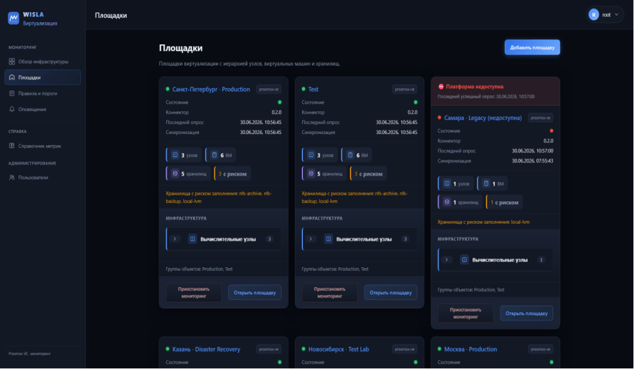The height and width of the screenshot is (369, 634).
Task: Click Открыть площадку on Test card
Action: [391, 292]
